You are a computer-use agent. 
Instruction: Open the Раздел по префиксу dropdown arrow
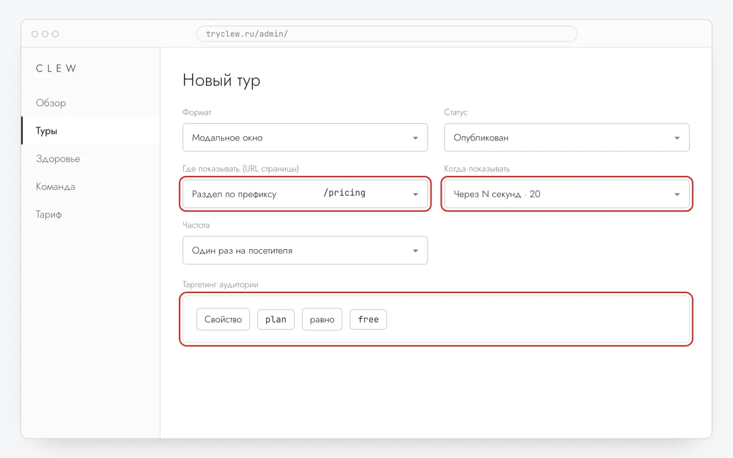click(415, 195)
